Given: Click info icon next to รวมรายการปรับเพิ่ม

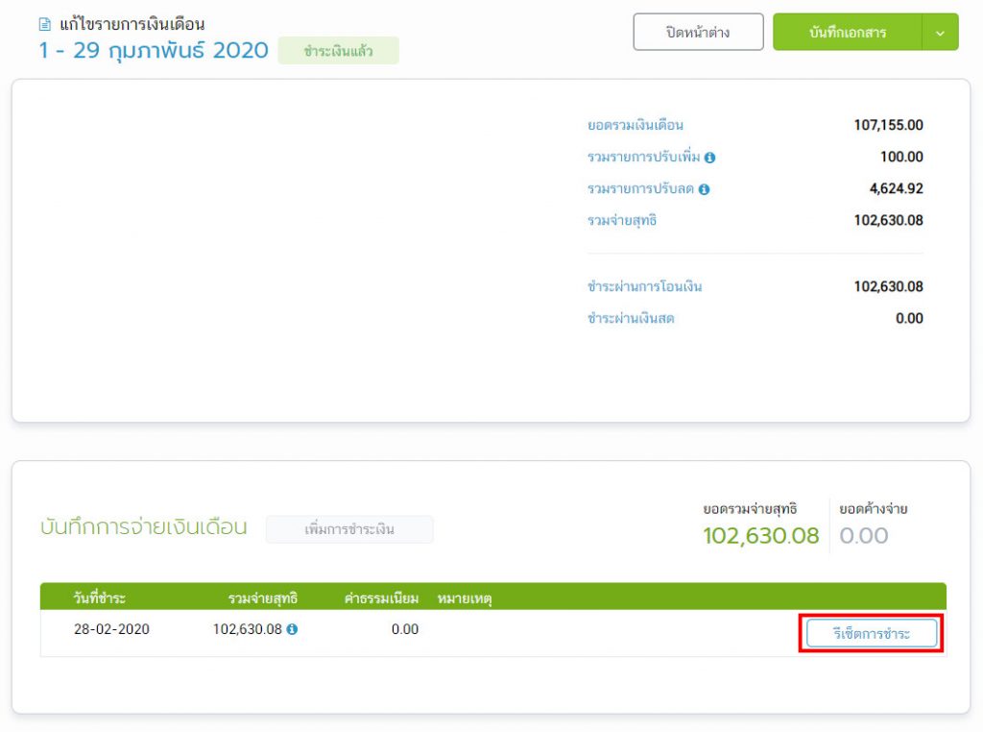Looking at the screenshot, I should [710, 158].
